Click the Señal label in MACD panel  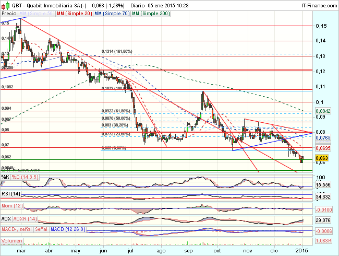(41, 229)
